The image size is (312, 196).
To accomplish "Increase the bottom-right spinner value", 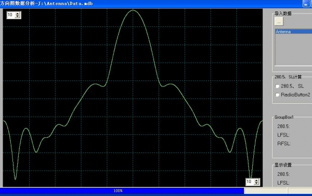I will click(x=256, y=180).
